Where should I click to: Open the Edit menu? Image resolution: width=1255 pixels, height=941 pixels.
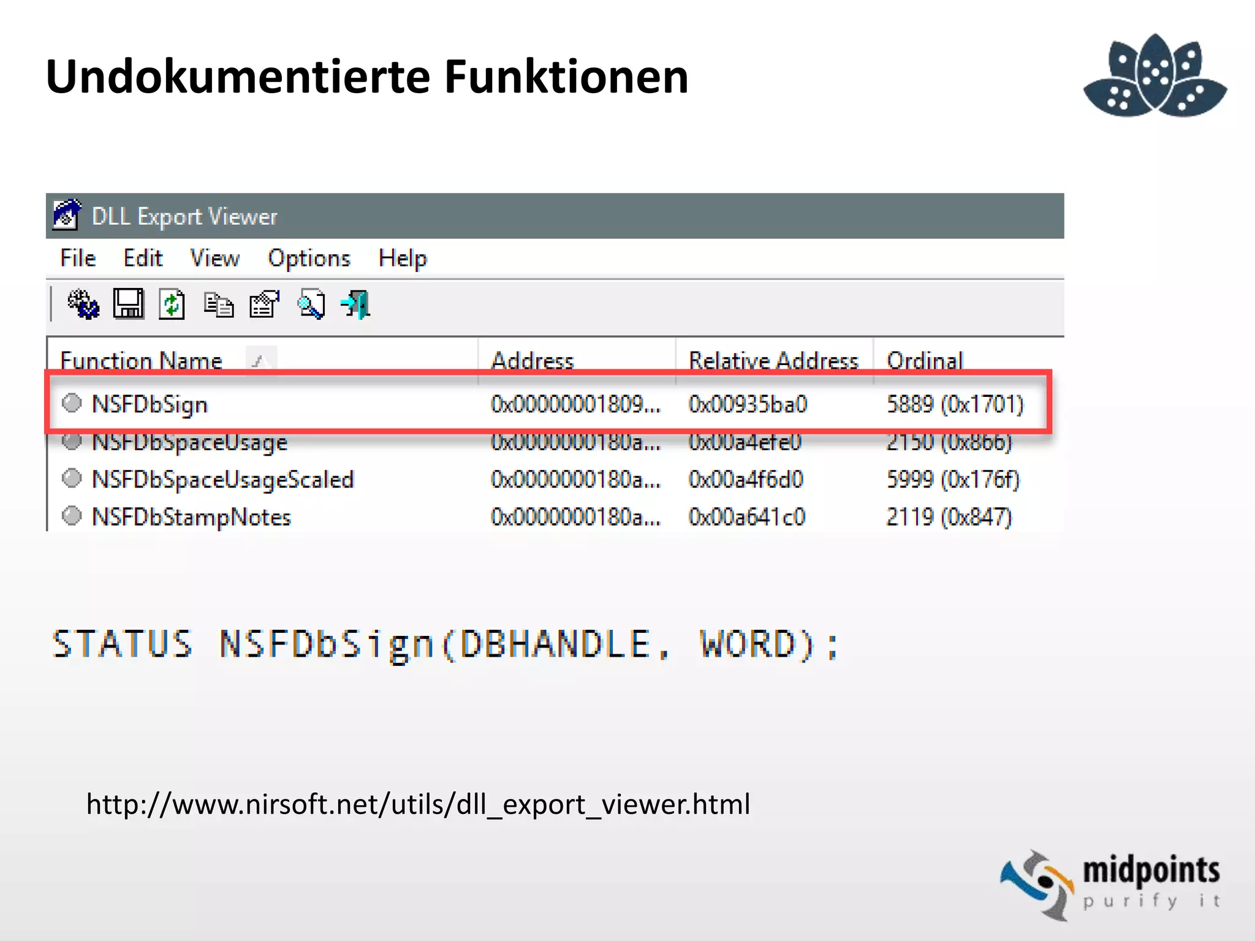coord(143,258)
